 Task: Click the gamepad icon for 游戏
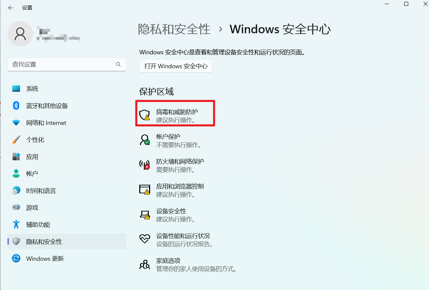click(x=16, y=207)
